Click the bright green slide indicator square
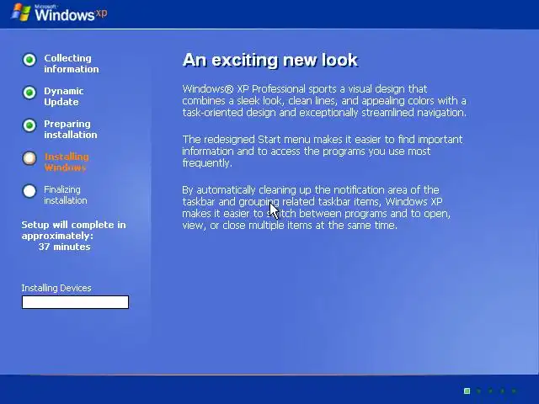Image resolution: width=539 pixels, height=404 pixels. tap(467, 391)
